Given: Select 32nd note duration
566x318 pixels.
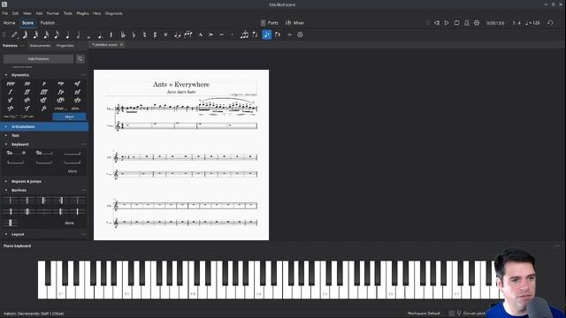Looking at the screenshot, I should click(x=35, y=35).
